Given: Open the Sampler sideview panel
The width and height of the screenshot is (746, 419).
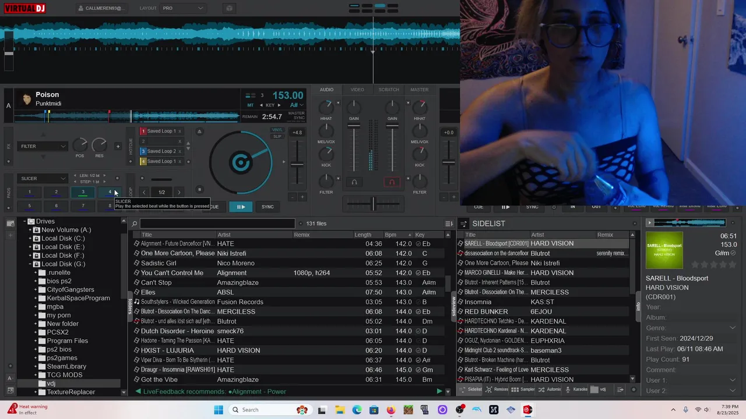Looking at the screenshot, I should pos(523,389).
